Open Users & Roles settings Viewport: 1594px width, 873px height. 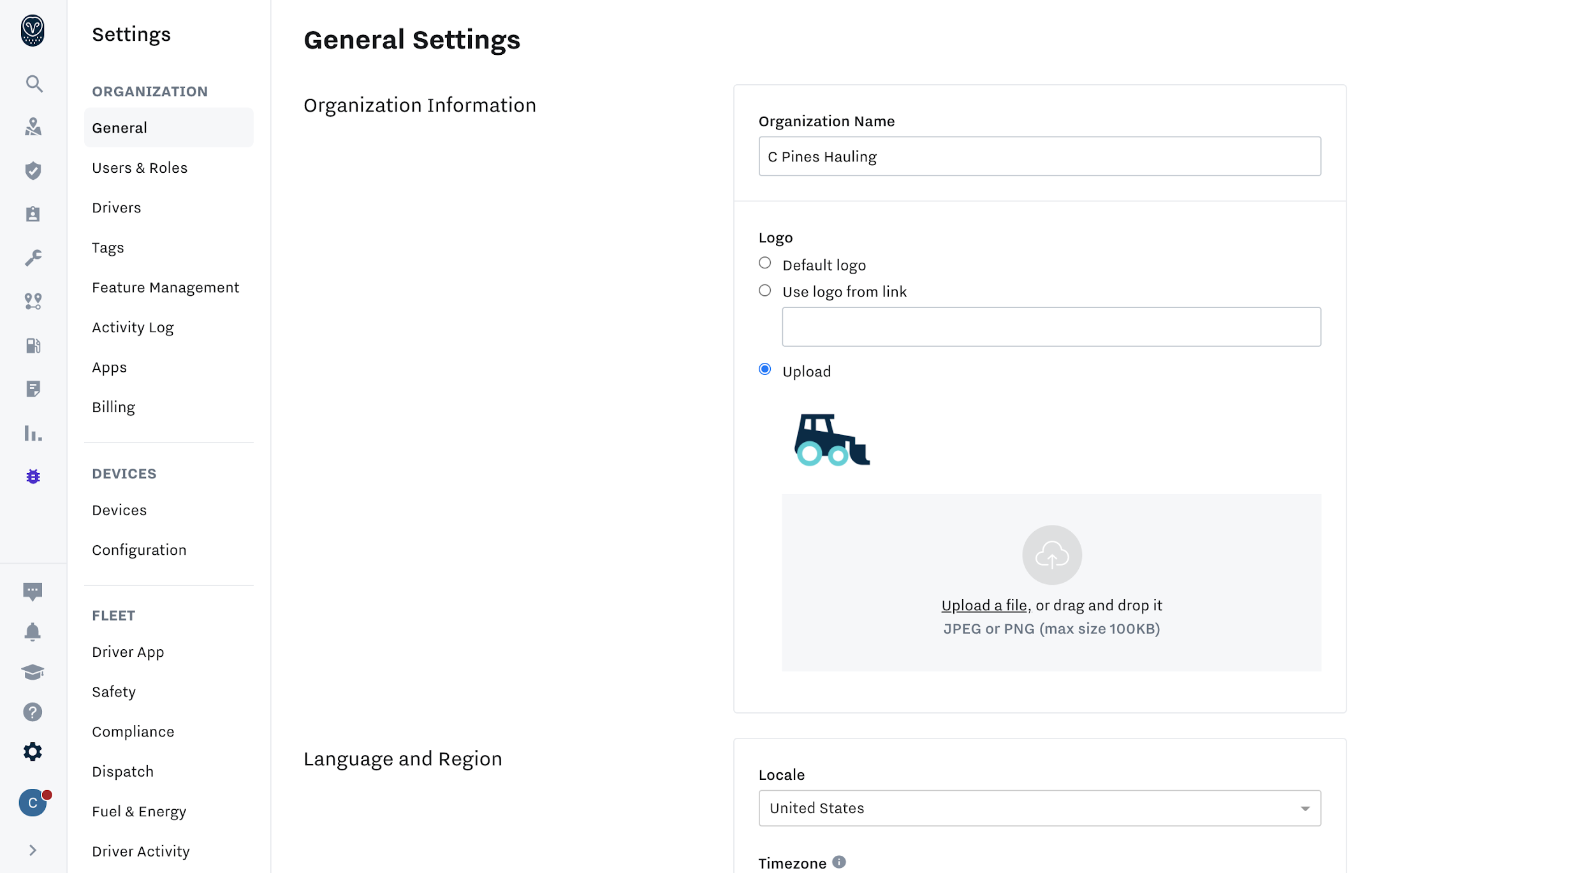click(140, 167)
